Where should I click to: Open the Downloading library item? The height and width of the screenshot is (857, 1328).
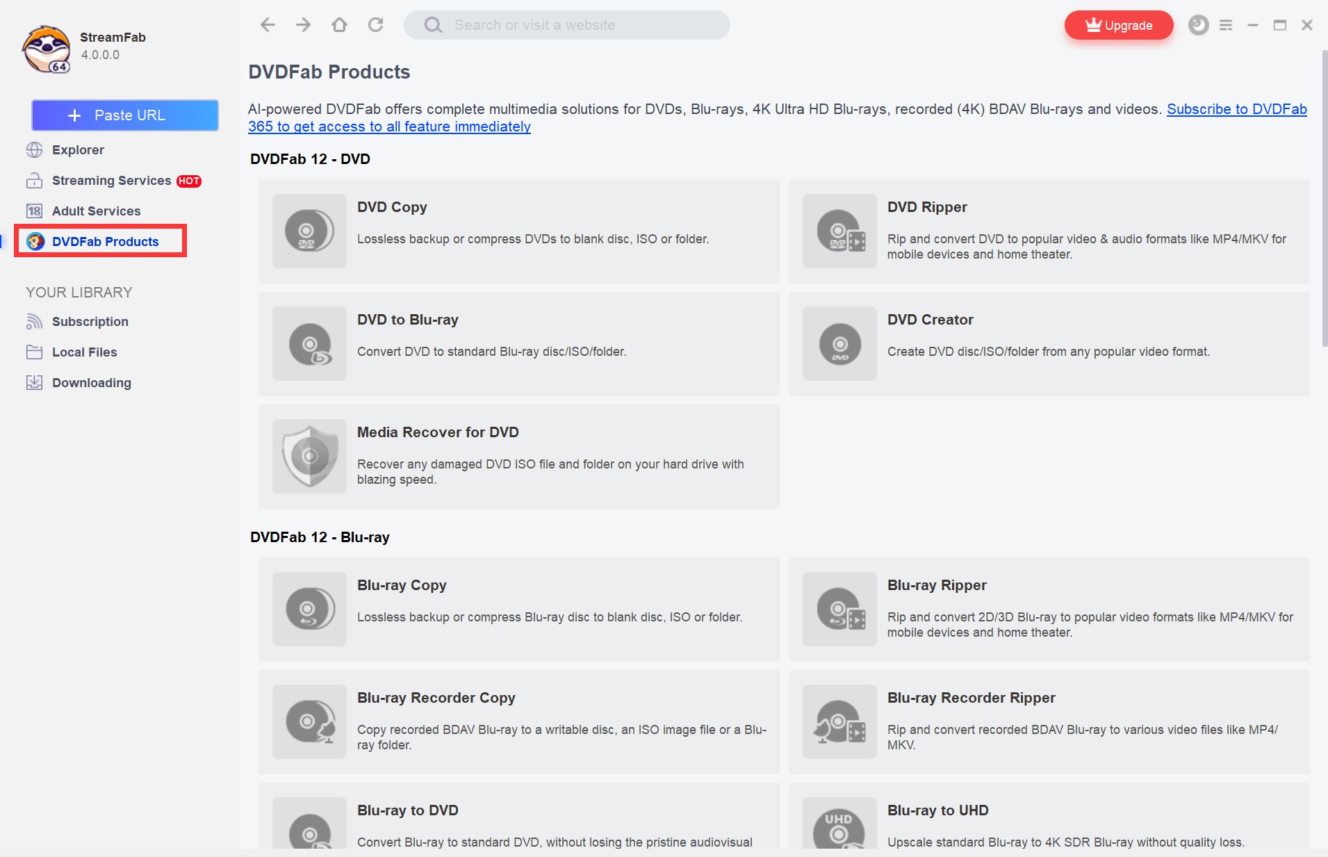(91, 382)
